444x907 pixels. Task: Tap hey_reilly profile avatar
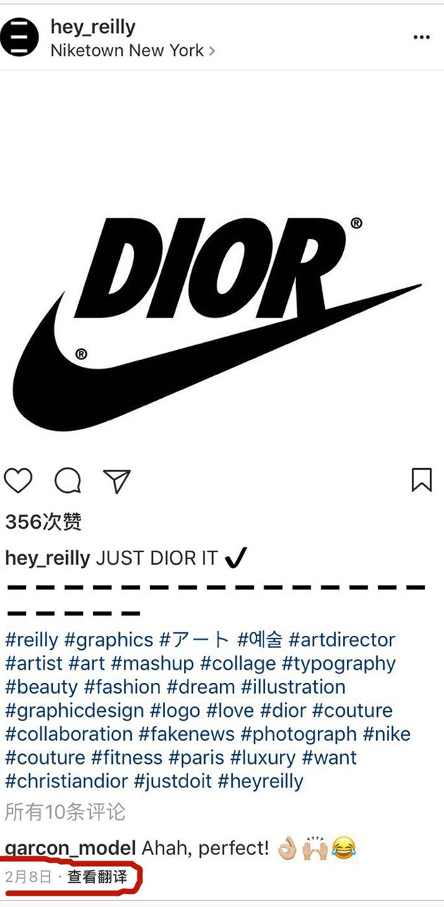19,38
